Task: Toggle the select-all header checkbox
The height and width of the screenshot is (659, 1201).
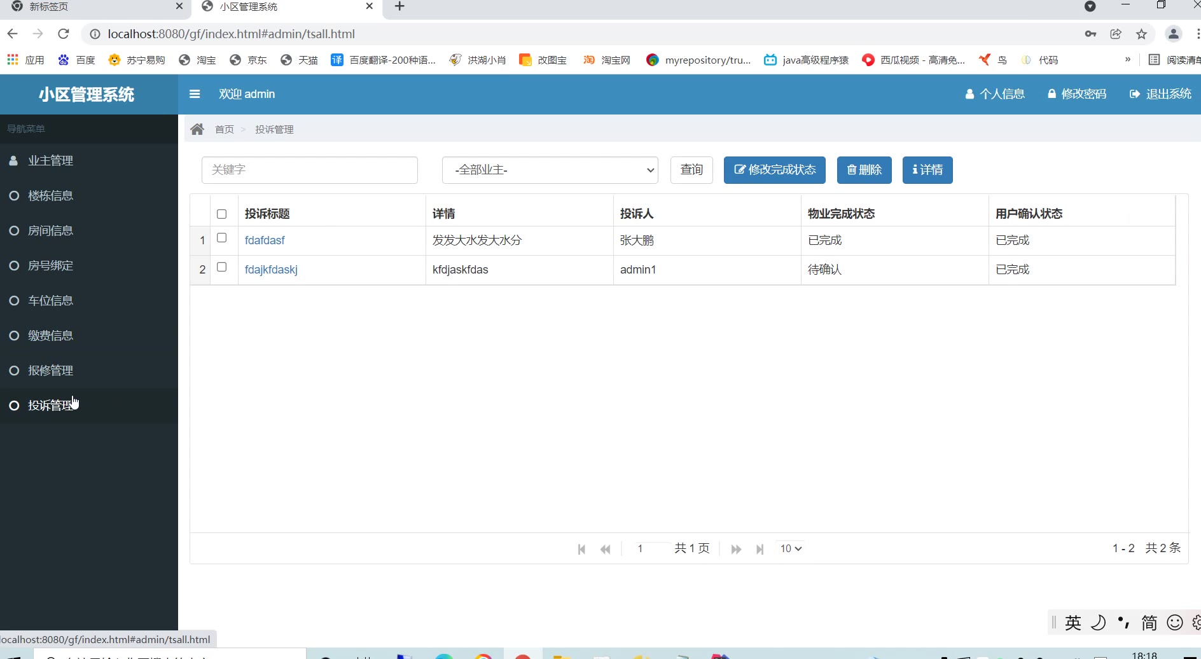Action: click(221, 214)
